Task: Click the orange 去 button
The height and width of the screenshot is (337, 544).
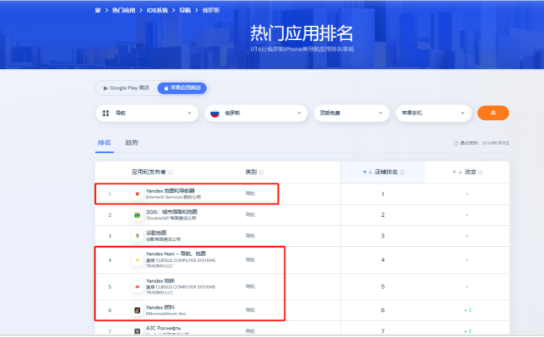Action: (493, 113)
